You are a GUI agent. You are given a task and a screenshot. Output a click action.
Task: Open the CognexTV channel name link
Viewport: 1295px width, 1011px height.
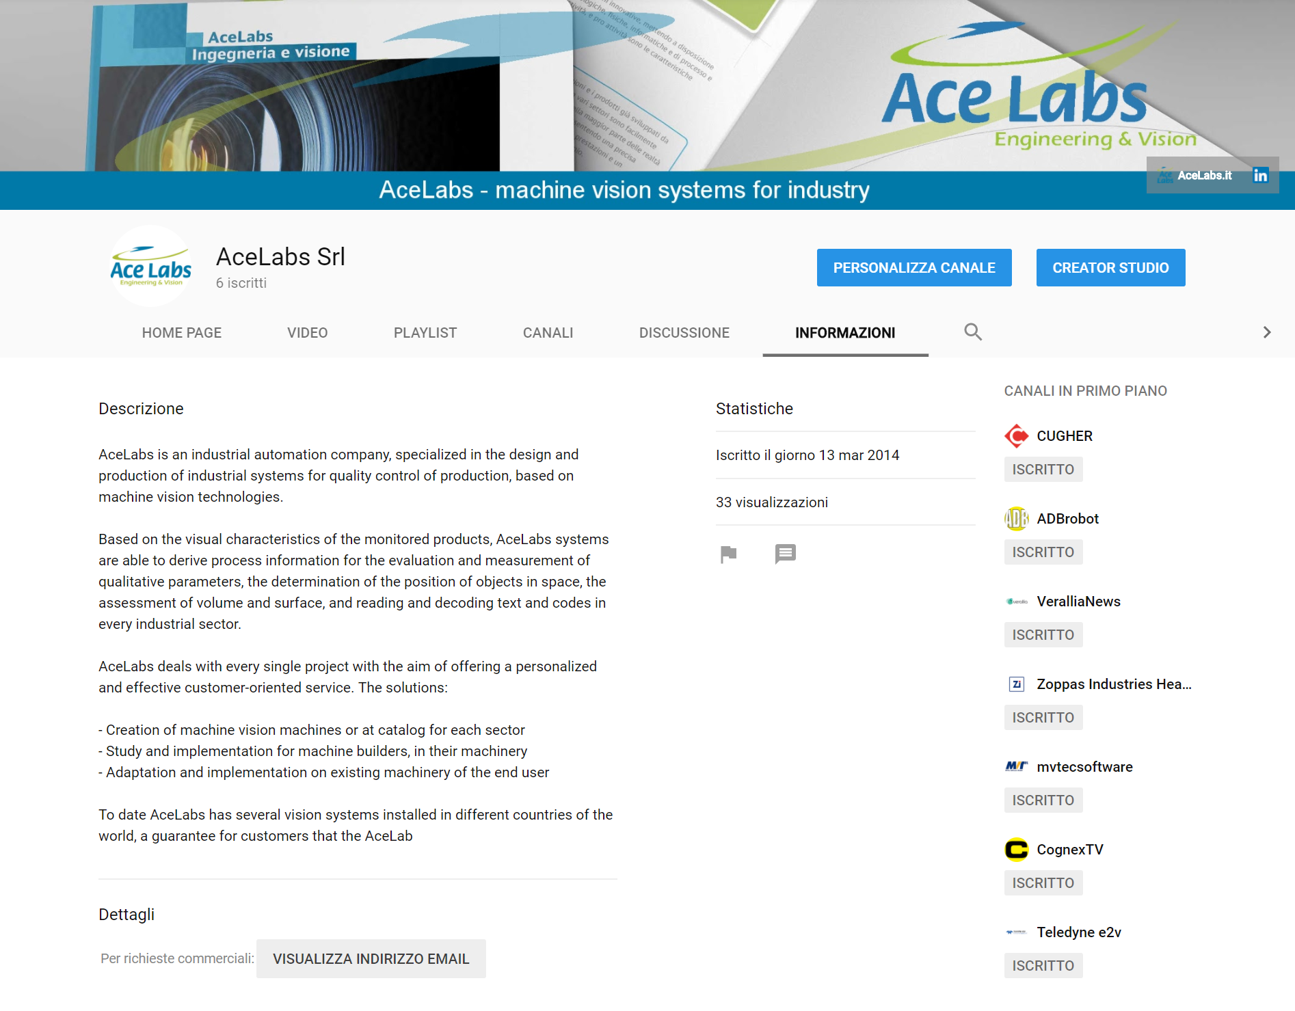tap(1070, 850)
